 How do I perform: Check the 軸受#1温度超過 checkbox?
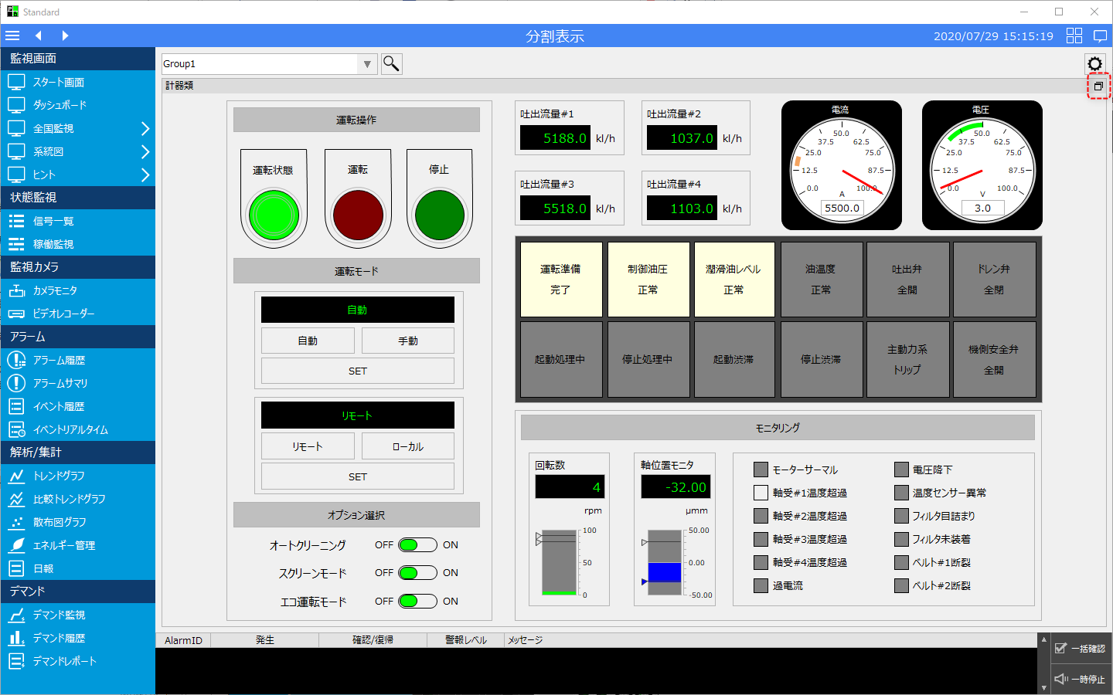[x=761, y=493]
